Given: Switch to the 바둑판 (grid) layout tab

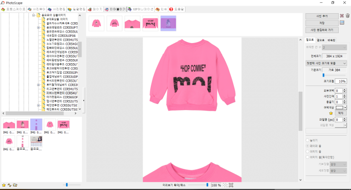Looking at the screenshot, I should [331, 40].
